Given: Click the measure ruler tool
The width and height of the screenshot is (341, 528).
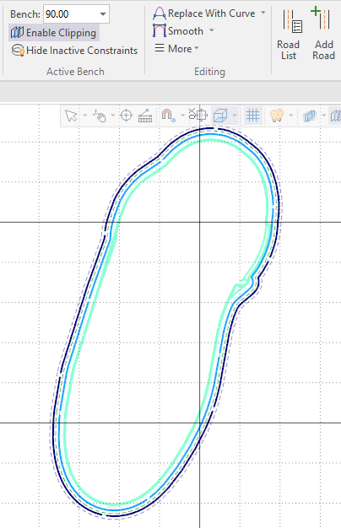Looking at the screenshot, I should 145,116.
